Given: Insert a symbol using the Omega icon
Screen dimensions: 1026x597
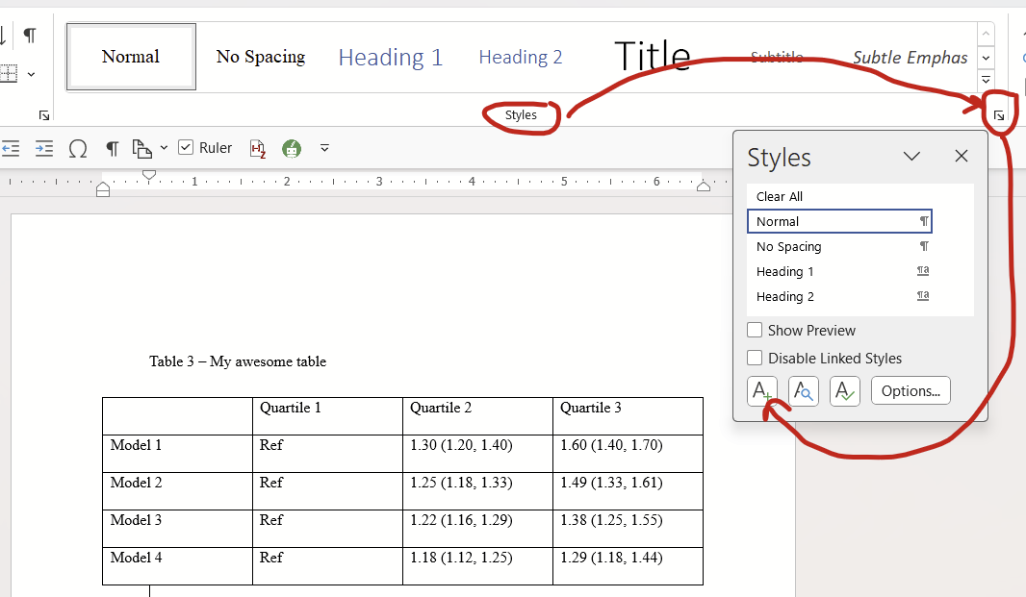Looking at the screenshot, I should tap(78, 148).
